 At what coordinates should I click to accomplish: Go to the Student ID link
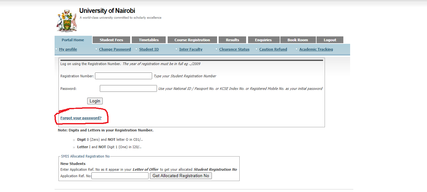click(149, 49)
